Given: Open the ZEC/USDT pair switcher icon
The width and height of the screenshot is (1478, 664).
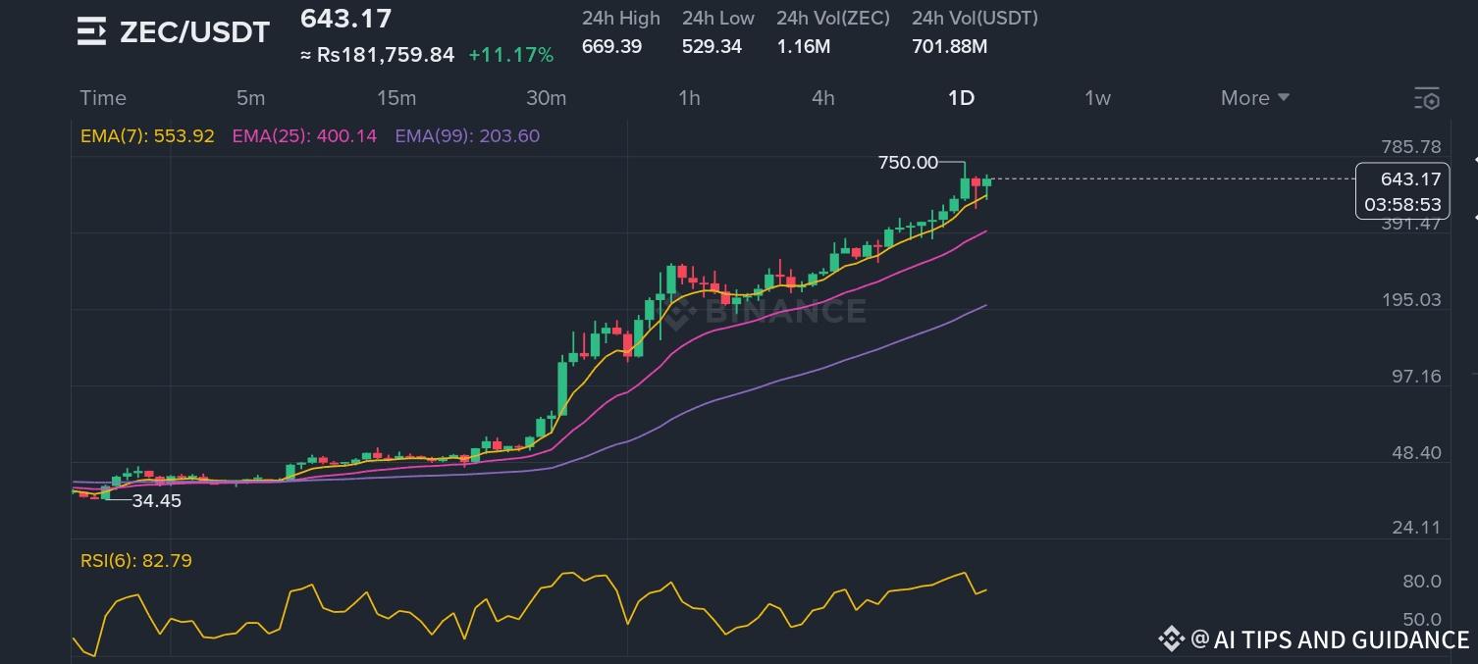Looking at the screenshot, I should pyautogui.click(x=91, y=31).
